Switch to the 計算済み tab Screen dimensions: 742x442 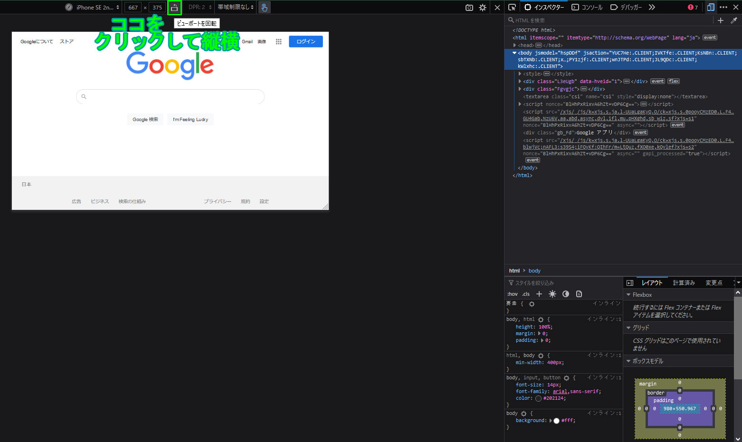click(x=684, y=282)
